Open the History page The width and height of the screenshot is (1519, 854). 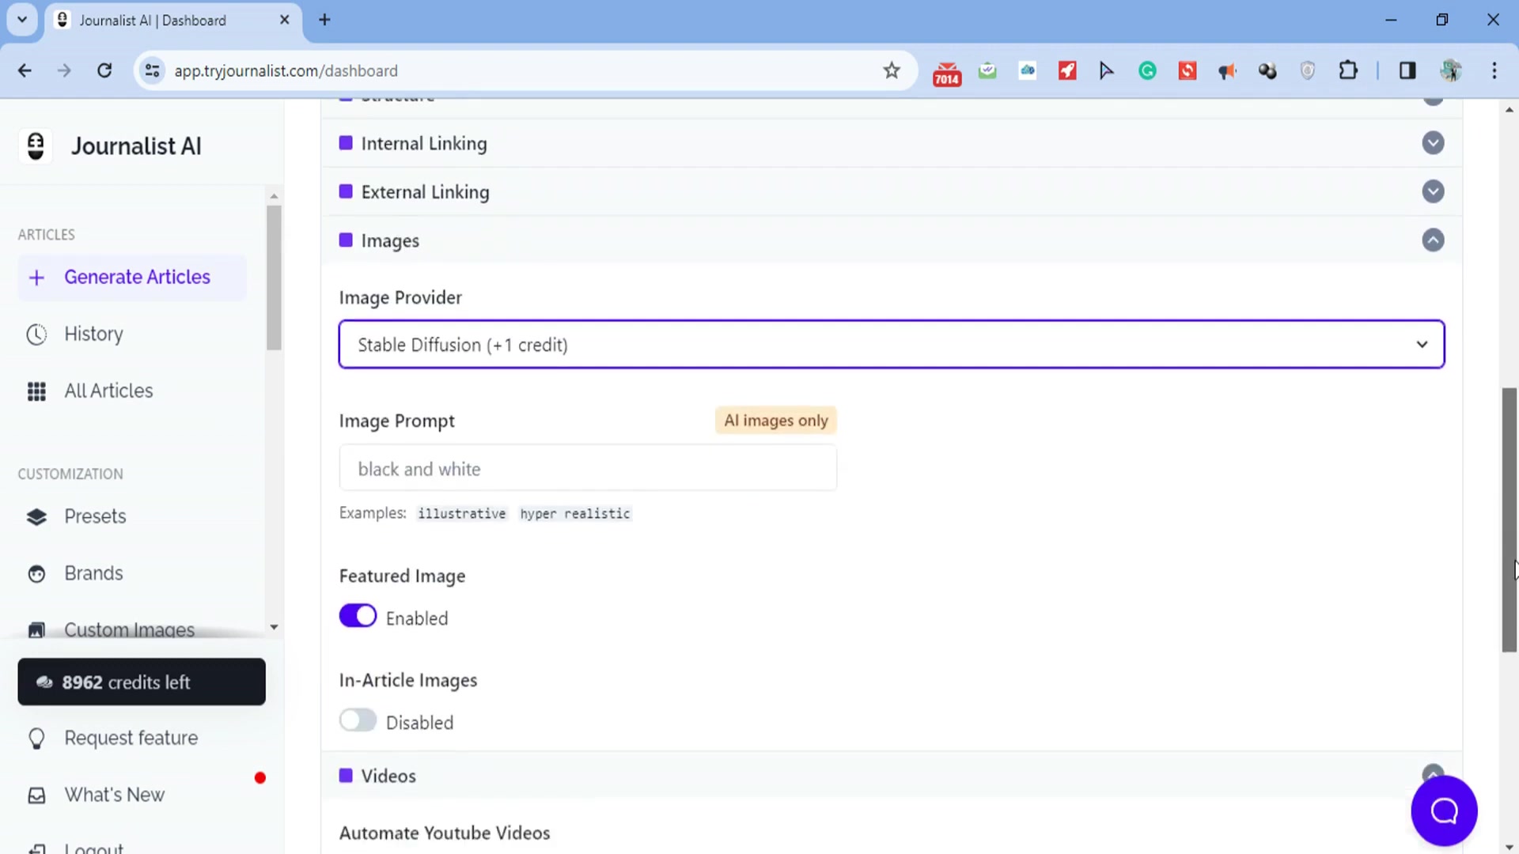(x=93, y=334)
